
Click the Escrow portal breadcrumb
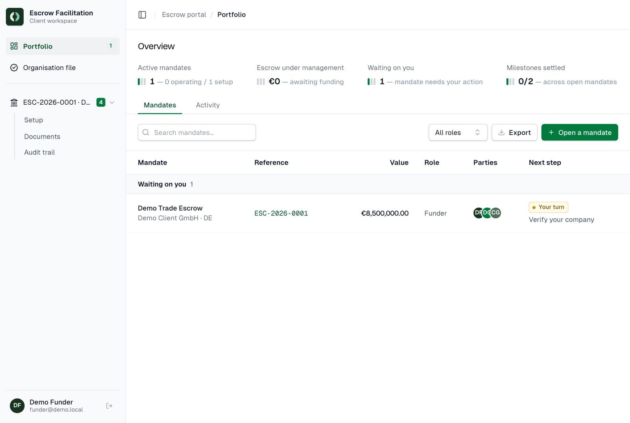point(184,15)
